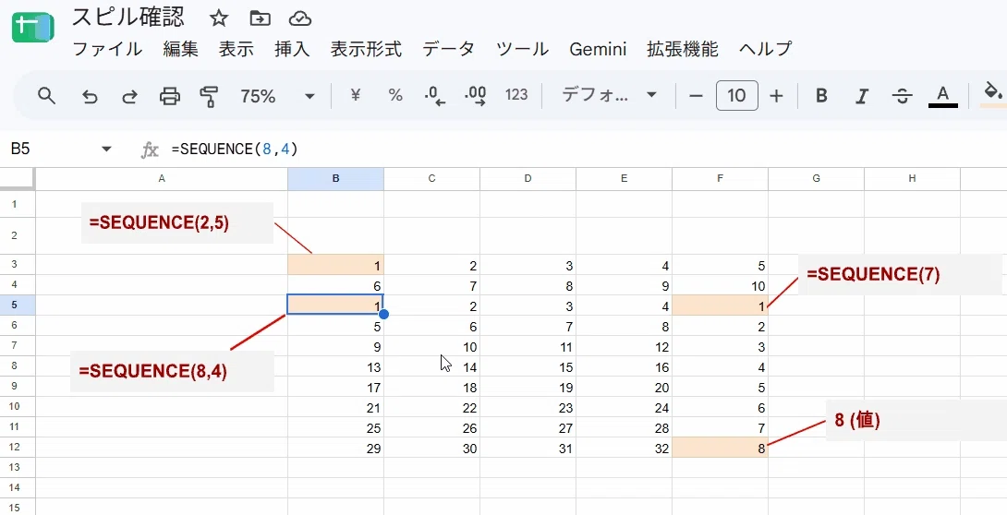Toggle strikethrough formatting
This screenshot has height=515, width=1007.
(903, 96)
